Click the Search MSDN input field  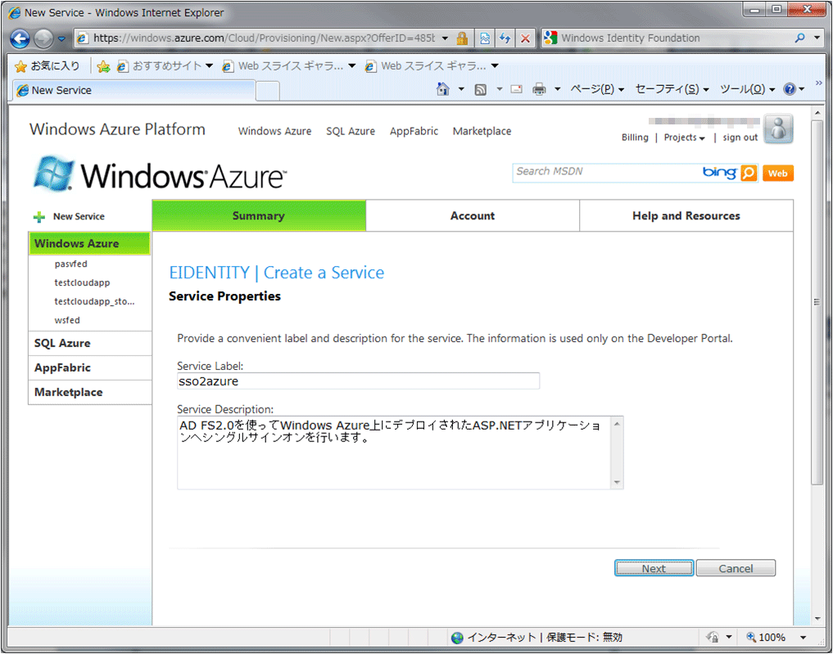[x=606, y=172]
